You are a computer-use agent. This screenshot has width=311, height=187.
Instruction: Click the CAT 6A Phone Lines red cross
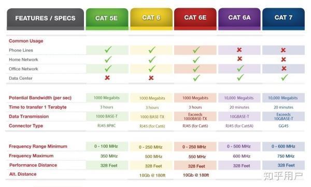pyautogui.click(x=239, y=50)
